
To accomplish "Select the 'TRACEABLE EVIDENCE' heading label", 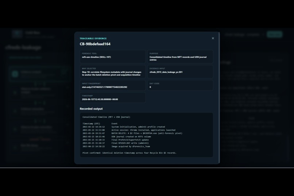I will coord(93,38).
